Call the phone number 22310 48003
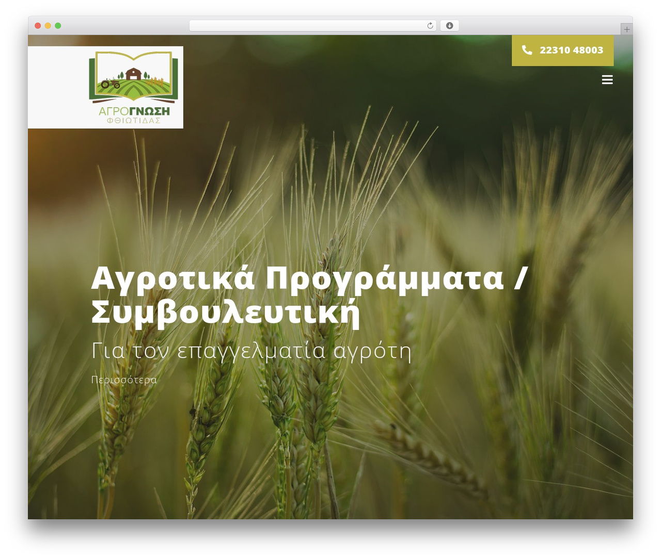Screen dimensions: 661x559 pos(562,50)
